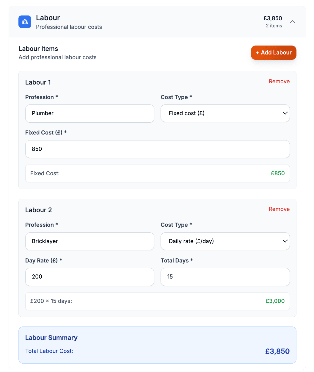314x372 pixels.
Task: Focus the Day Rate field showing 200
Action: coord(90,277)
